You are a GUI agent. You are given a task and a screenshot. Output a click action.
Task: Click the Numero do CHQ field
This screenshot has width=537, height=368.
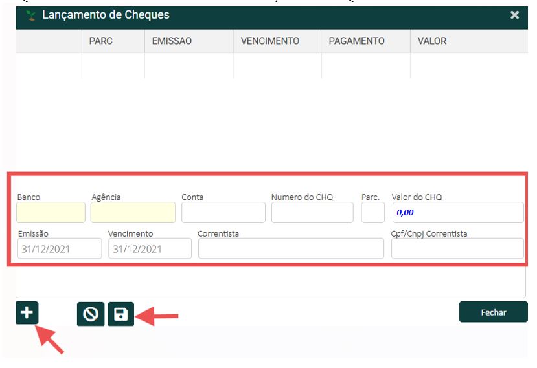312,212
